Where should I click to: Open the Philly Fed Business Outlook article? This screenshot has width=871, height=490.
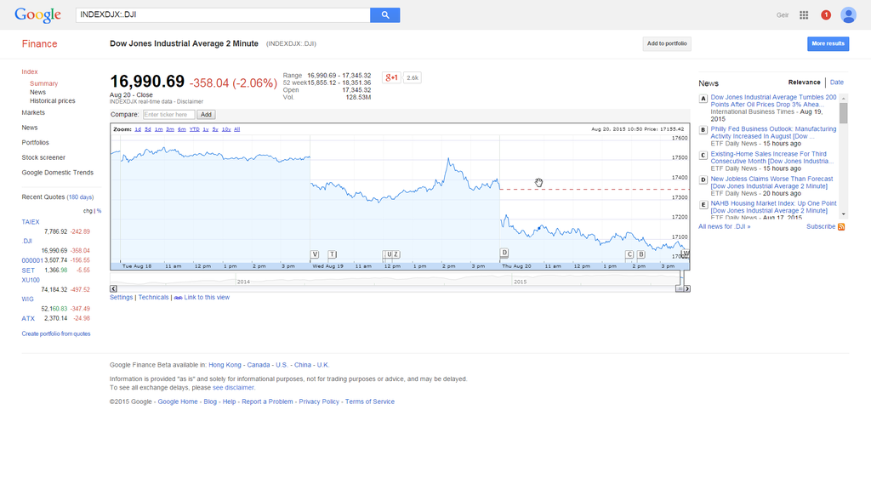pos(773,132)
